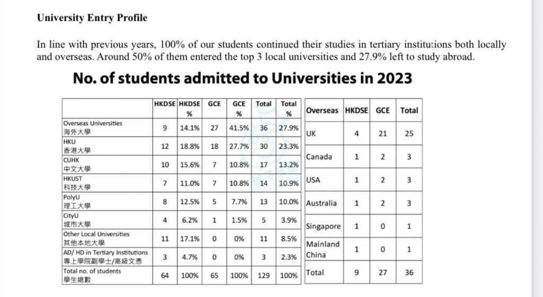543x297 pixels.
Task: Select the Mainland China row label
Action: (323, 249)
